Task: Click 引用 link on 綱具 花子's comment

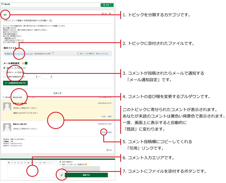Action: pyautogui.click(x=103, y=132)
